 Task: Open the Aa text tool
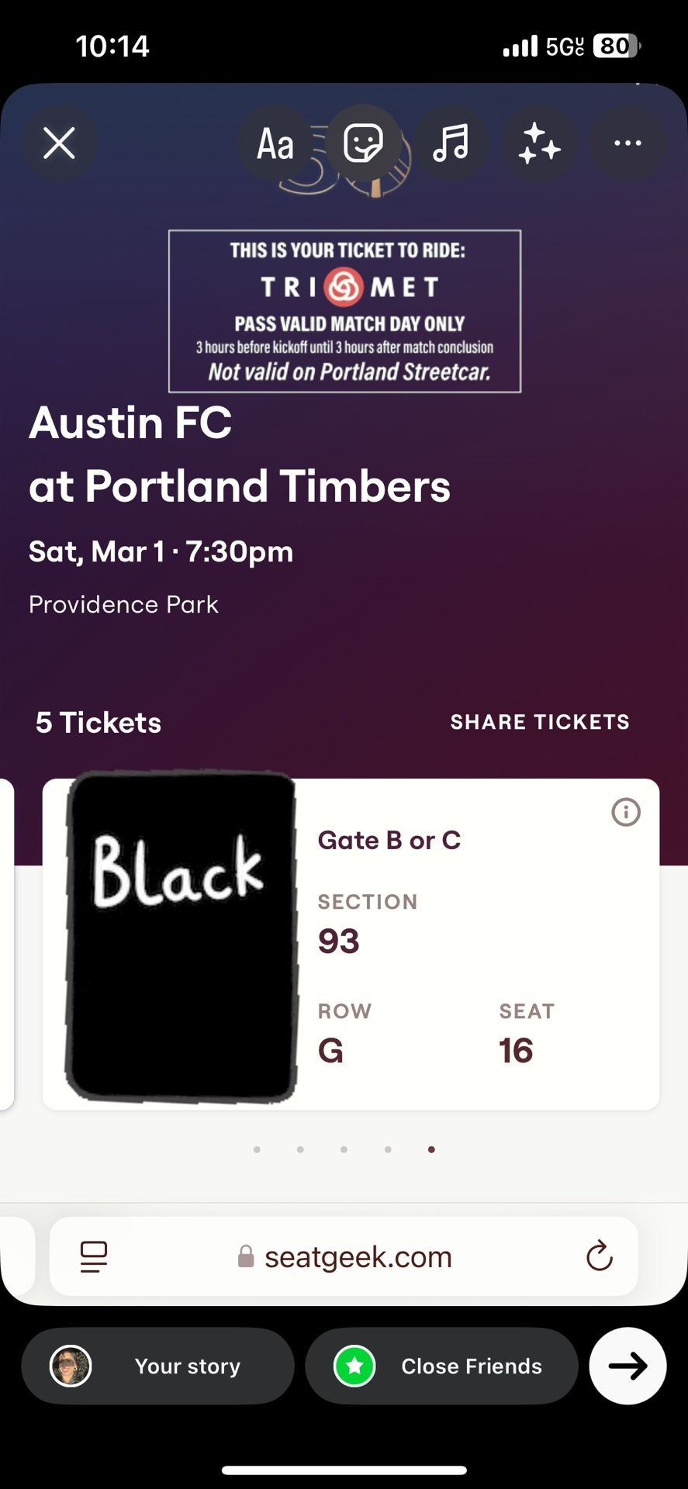pos(275,143)
